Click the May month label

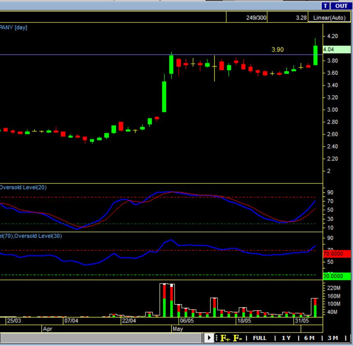click(178, 329)
